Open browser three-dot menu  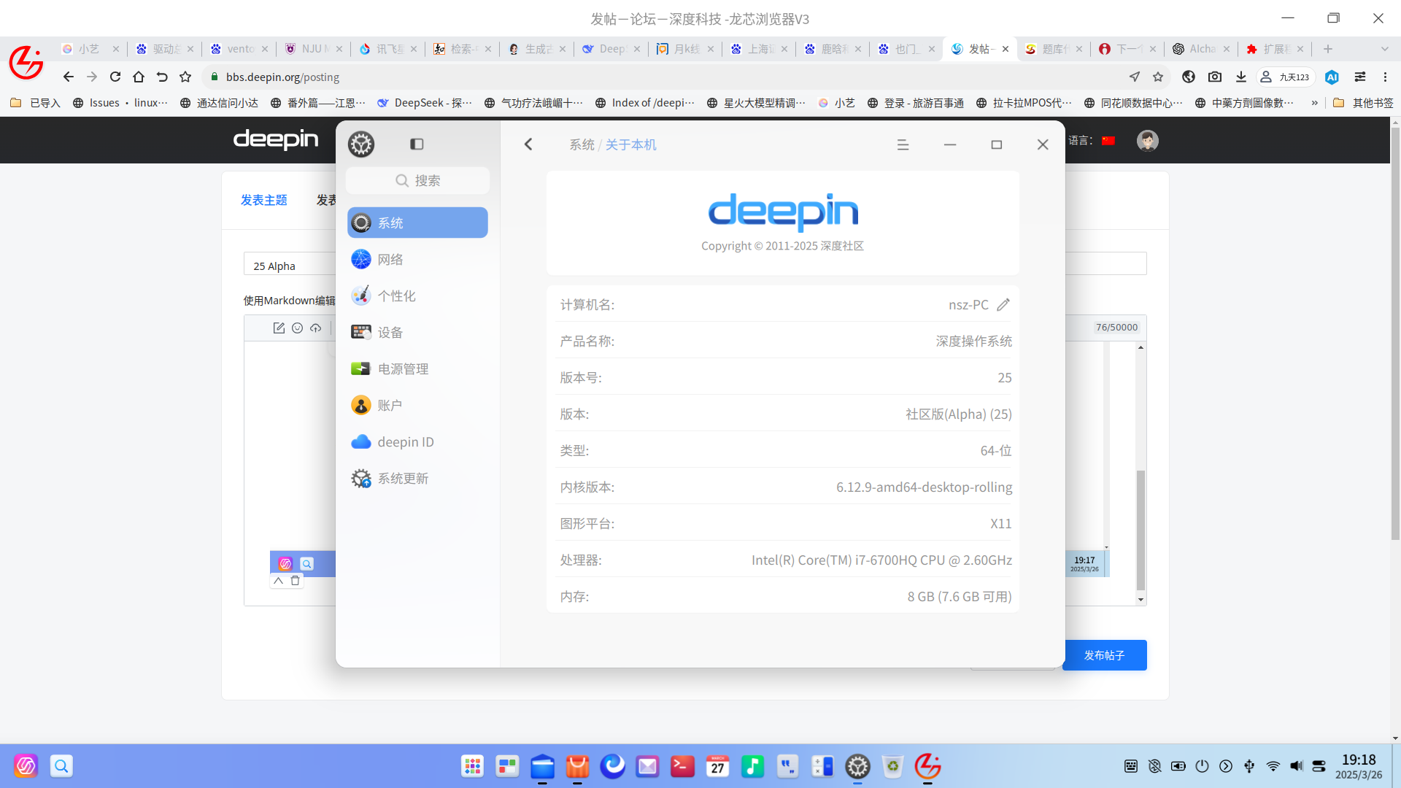coord(1385,77)
